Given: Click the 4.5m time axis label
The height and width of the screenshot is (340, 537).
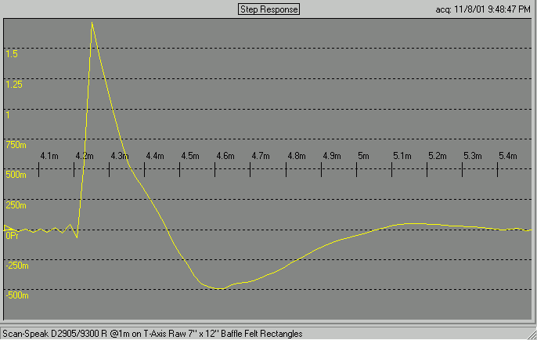Looking at the screenshot, I should [x=190, y=157].
